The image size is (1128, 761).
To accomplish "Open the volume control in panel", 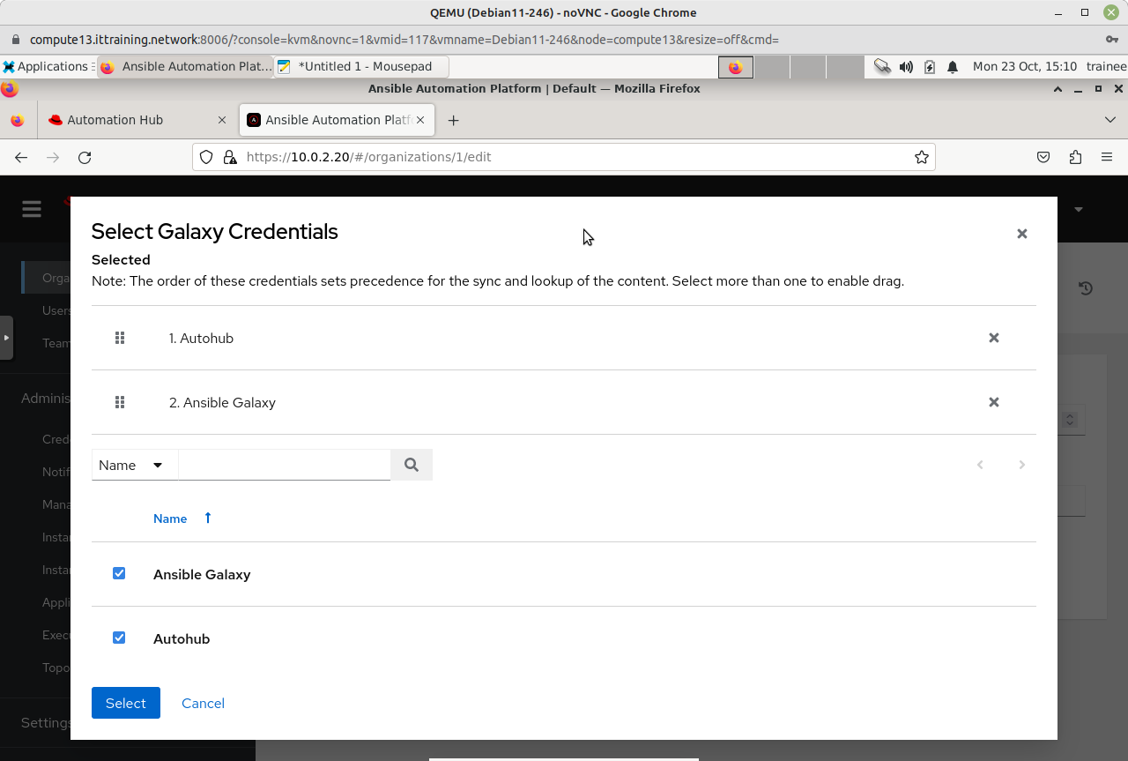I will tap(906, 66).
